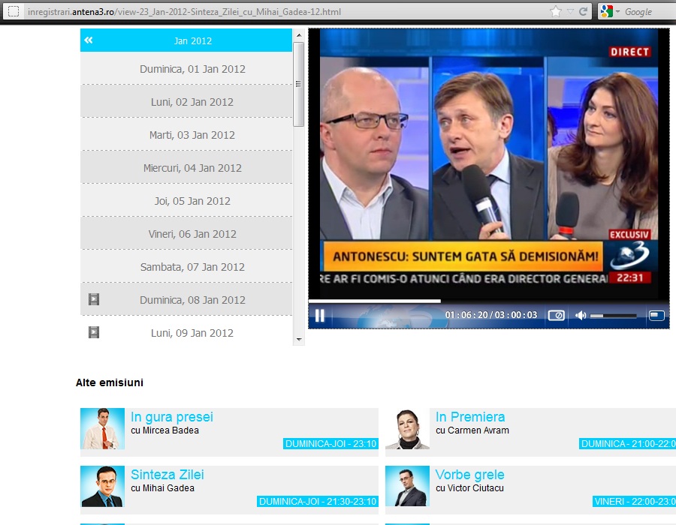
Task: Click DUMINICA-JOI - 21:30-23:10 schedule badge
Action: (x=318, y=501)
